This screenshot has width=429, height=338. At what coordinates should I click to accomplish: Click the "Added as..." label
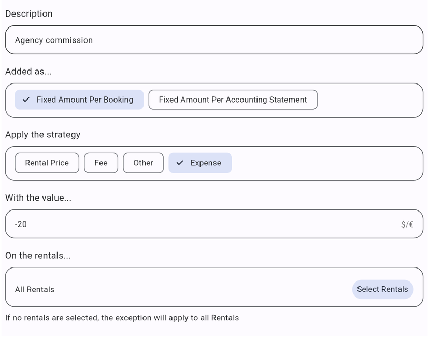click(x=28, y=72)
